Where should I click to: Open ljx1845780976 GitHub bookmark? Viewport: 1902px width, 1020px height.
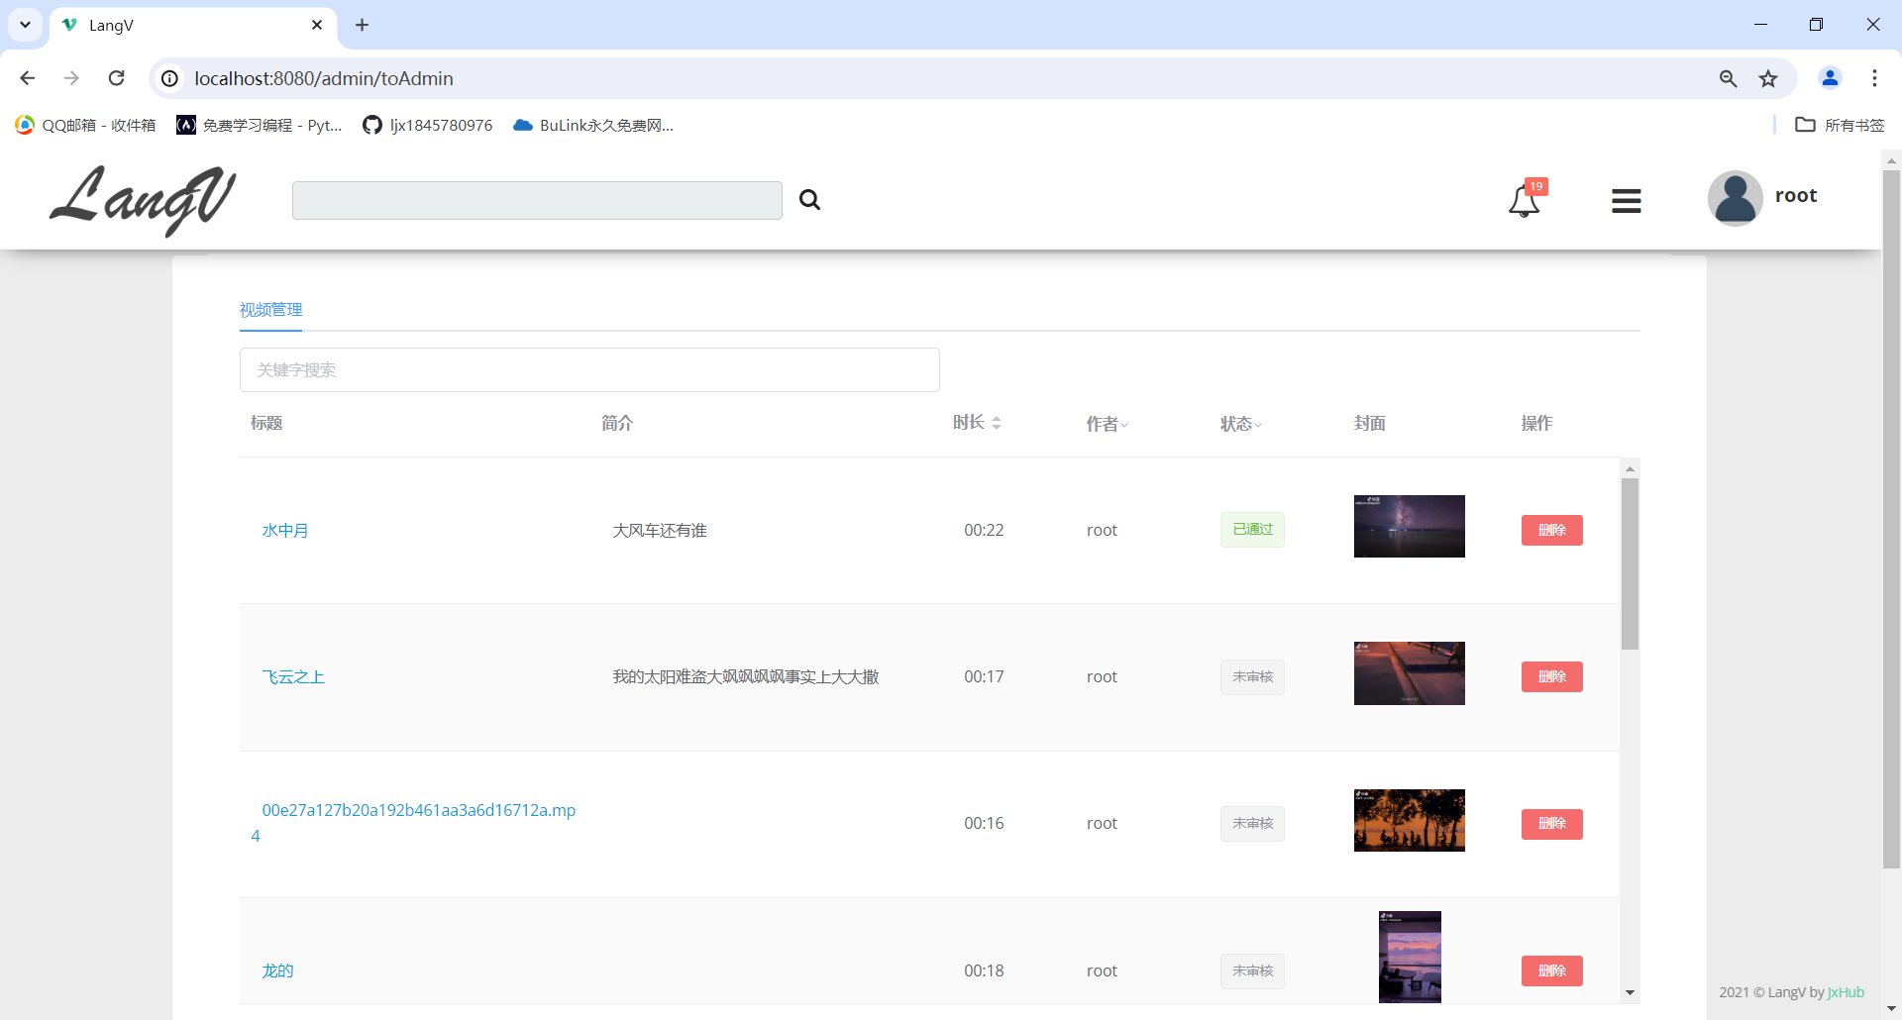[427, 125]
